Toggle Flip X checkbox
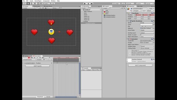The width and height of the screenshot is (177, 100). pyautogui.click(x=141, y=26)
